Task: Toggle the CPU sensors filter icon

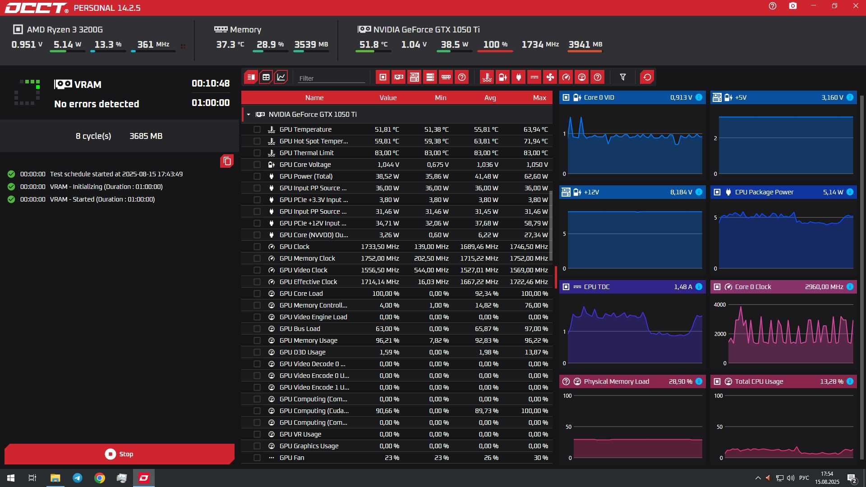Action: 383,77
